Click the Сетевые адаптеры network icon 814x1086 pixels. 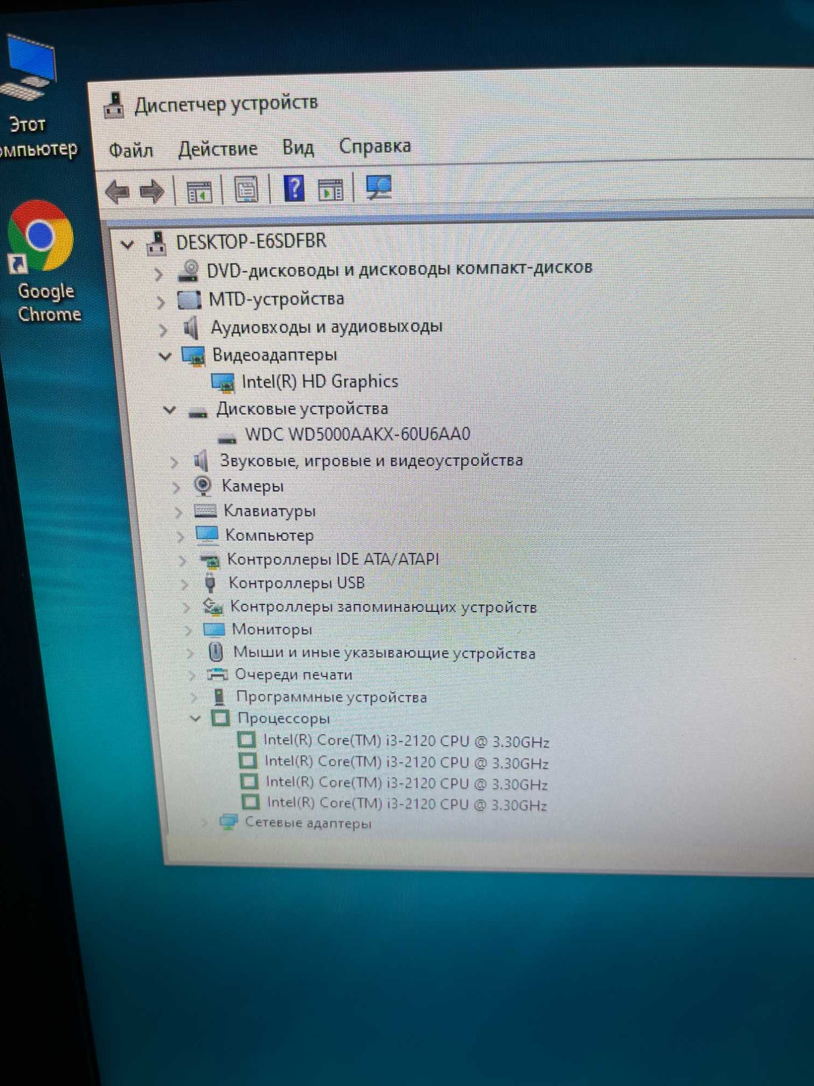click(x=228, y=822)
